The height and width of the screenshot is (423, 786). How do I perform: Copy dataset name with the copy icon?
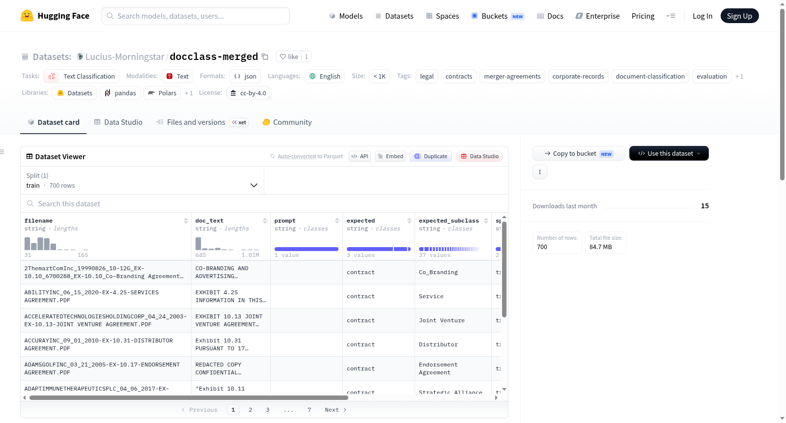pyautogui.click(x=265, y=56)
